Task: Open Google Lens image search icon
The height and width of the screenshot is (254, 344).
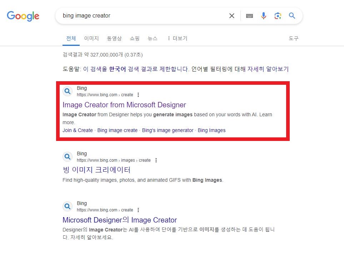Action: point(278,16)
